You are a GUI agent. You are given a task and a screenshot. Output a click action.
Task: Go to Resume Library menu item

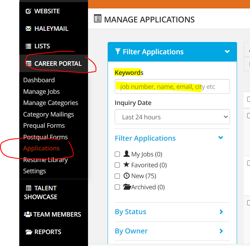point(45,160)
